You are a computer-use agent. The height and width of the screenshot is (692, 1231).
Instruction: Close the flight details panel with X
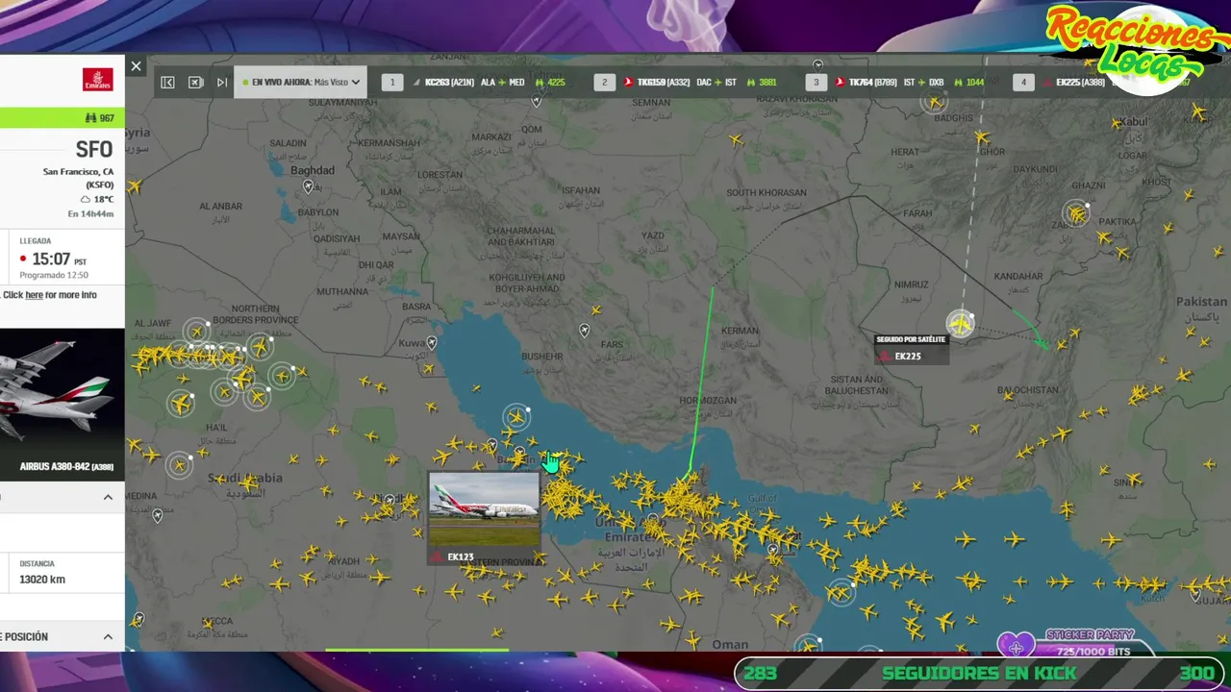point(136,66)
